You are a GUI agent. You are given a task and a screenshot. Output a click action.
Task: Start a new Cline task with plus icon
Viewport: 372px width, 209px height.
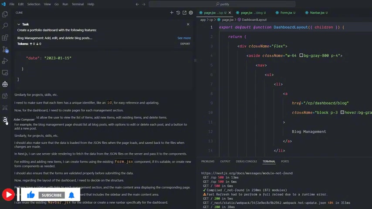(172, 13)
